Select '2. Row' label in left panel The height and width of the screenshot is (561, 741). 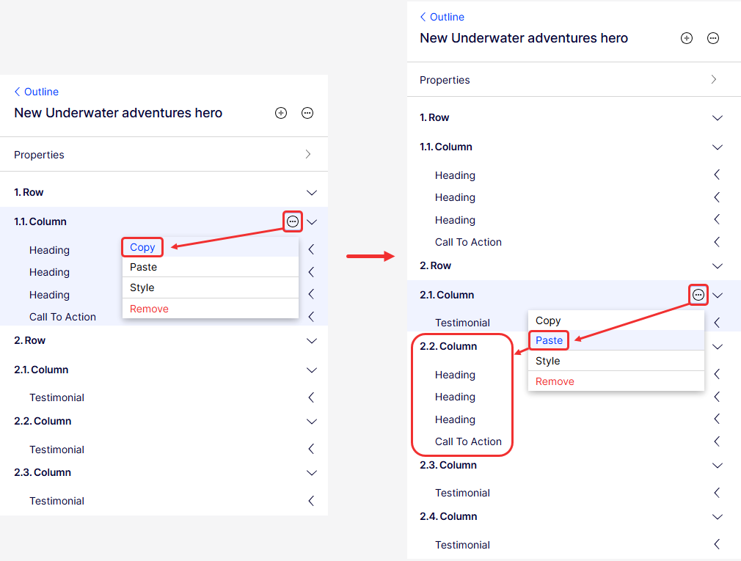tap(30, 340)
